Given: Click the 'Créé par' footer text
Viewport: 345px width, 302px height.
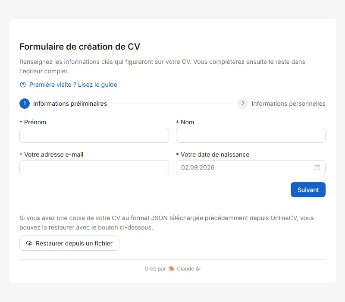Looking at the screenshot, I should (155, 269).
